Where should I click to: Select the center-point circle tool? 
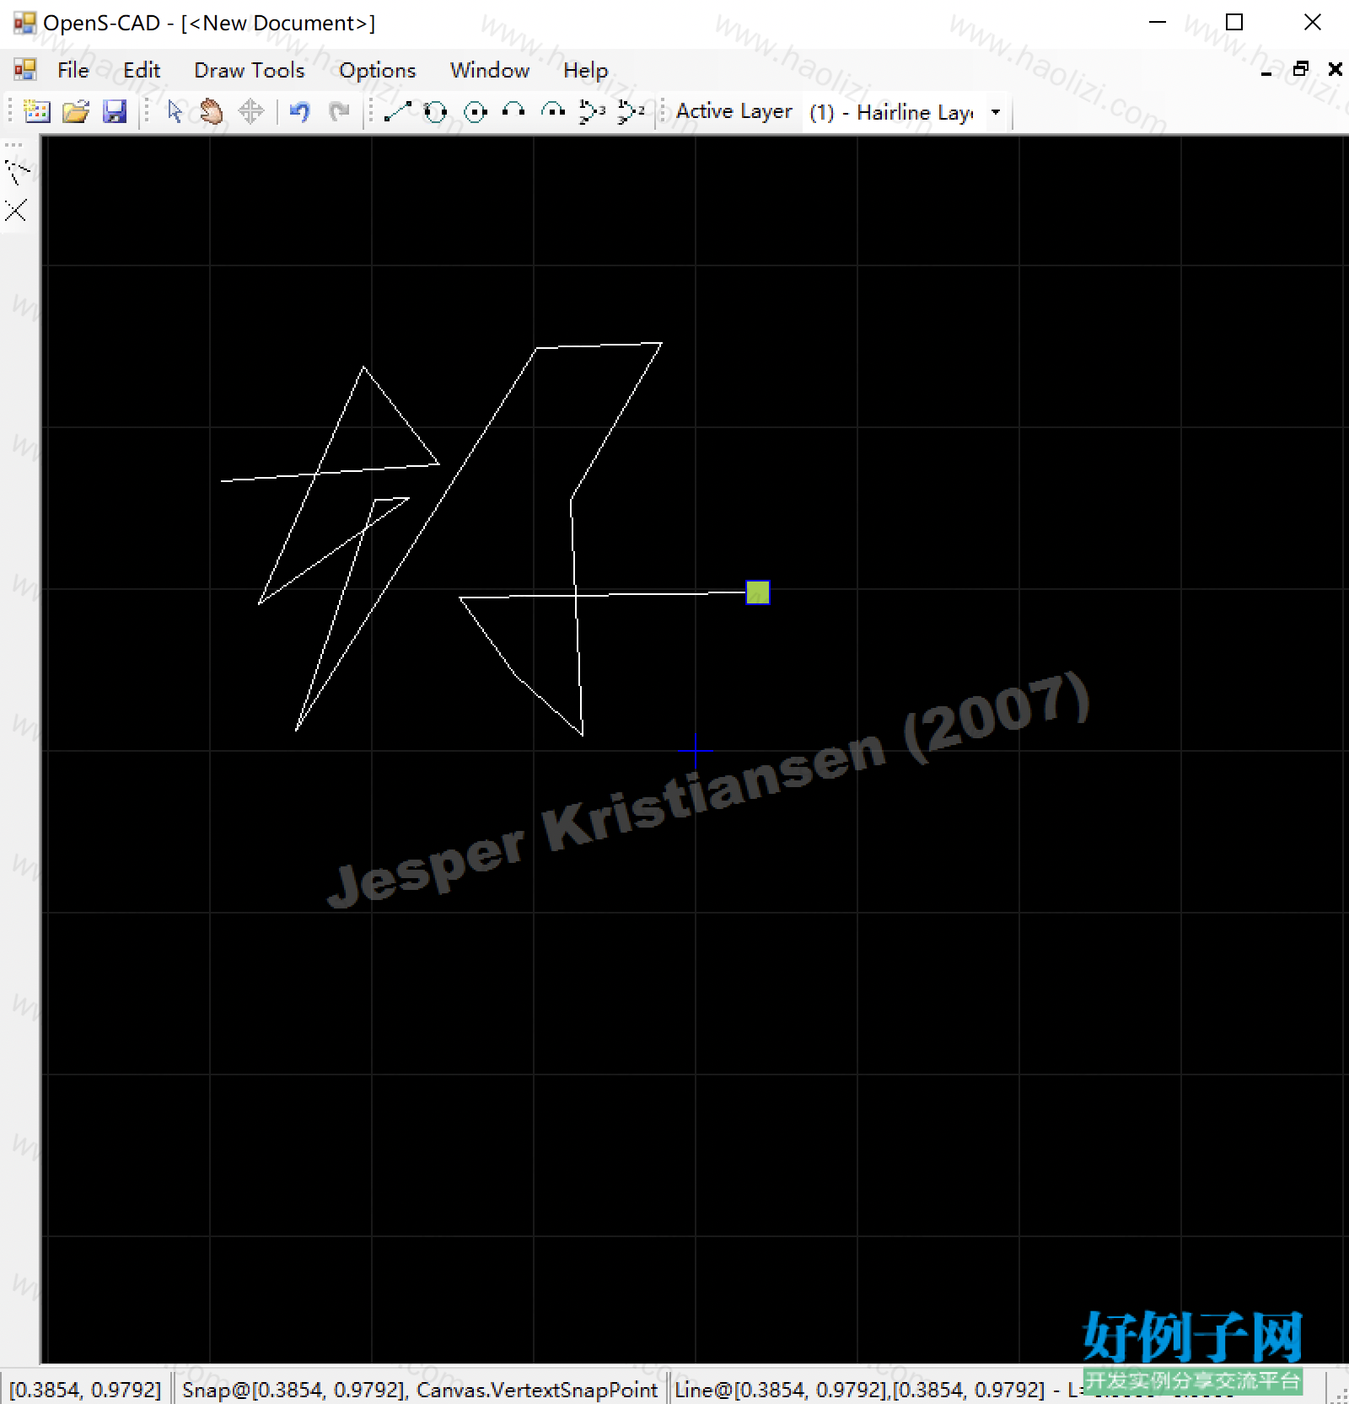[476, 111]
